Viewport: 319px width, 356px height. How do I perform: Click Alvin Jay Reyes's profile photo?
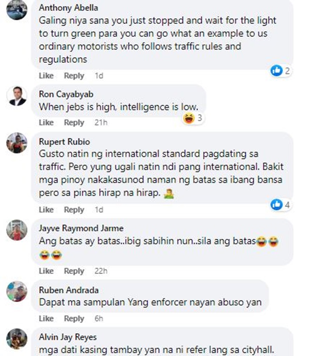coord(17,339)
